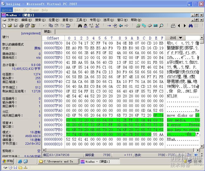Launch the Internet Explorer quick launch icon
The width and height of the screenshot is (205, 171).
20,161
